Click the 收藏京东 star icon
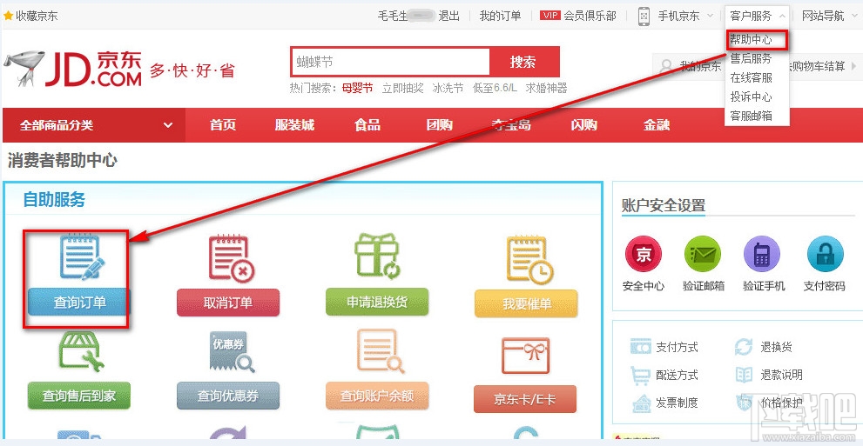Image resolution: width=863 pixels, height=446 pixels. [8, 16]
